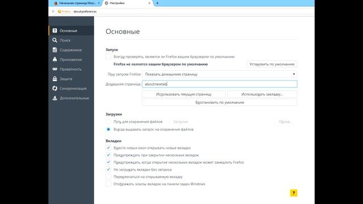Click Установить по умолчанию button
Image resolution: width=363 pixels, height=204 pixels.
coord(272,64)
